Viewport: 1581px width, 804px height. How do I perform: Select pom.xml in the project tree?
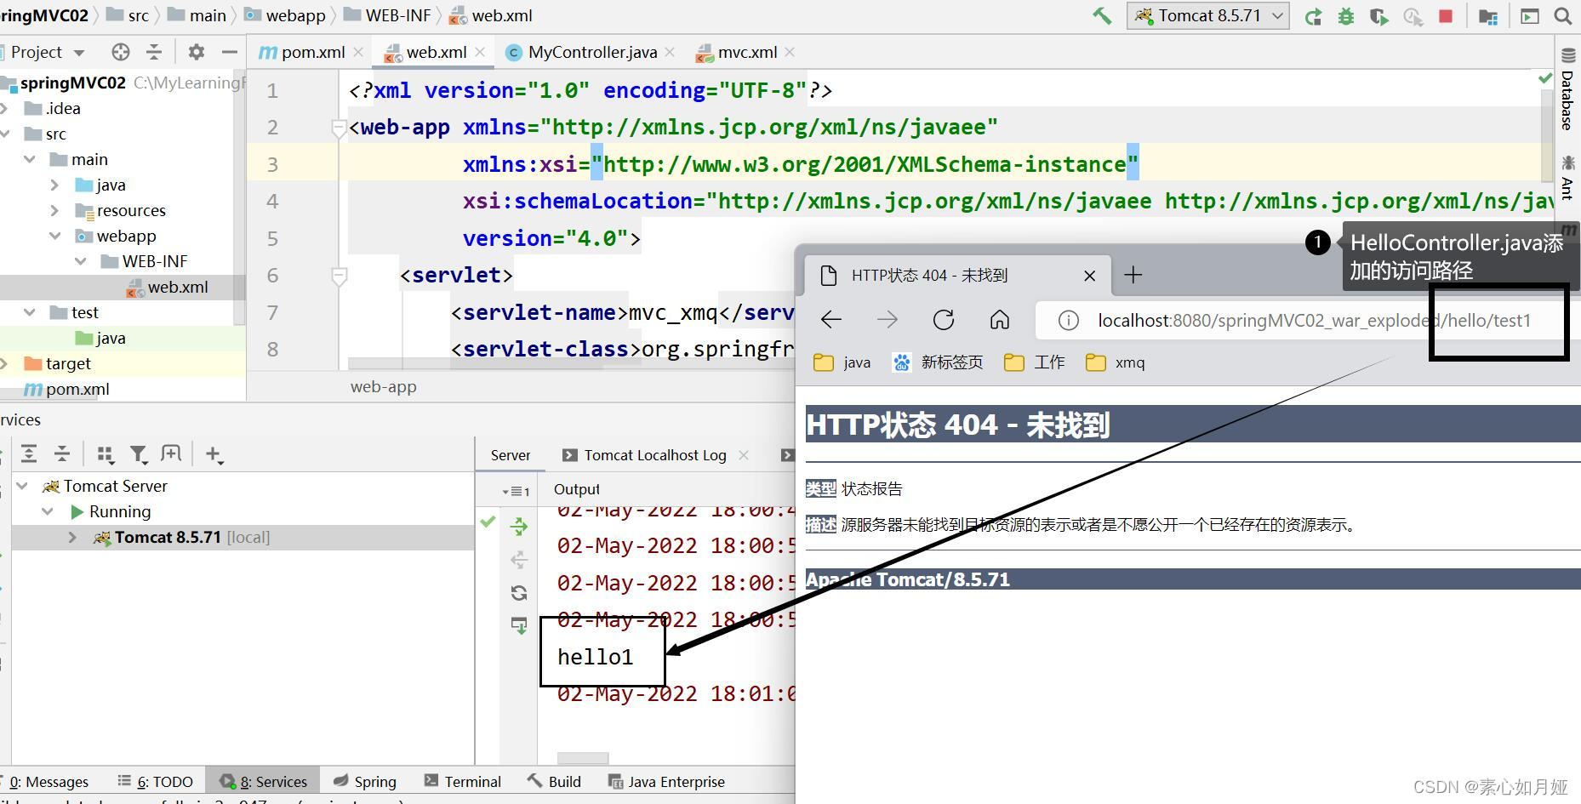pyautogui.click(x=67, y=389)
